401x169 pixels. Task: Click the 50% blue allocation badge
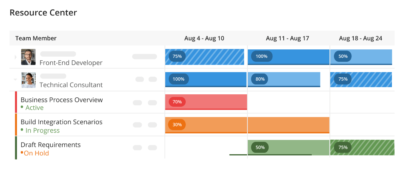pos(343,56)
